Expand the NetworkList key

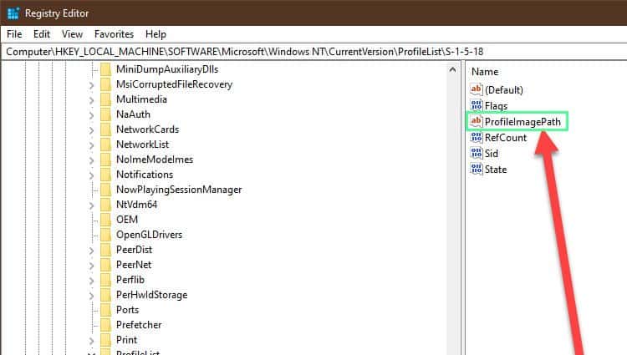(x=92, y=145)
